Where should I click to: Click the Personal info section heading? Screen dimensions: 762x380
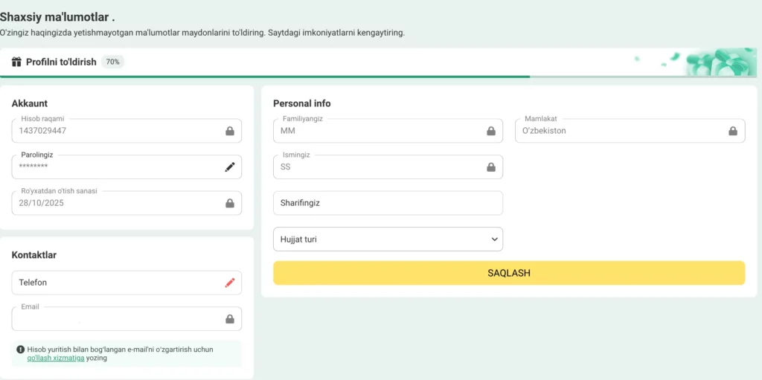(302, 103)
